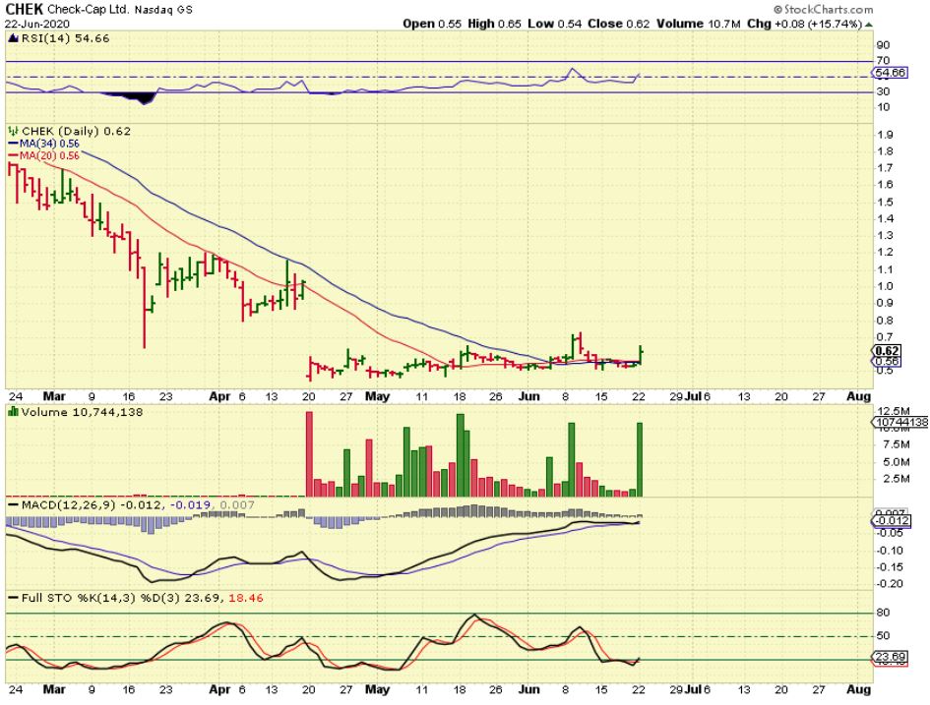This screenshot has width=930, height=705.
Task: Click the 80 level on stochastic axis
Action: (883, 613)
